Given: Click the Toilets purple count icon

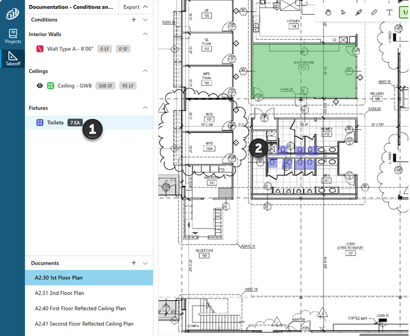Looking at the screenshot, I should click(x=40, y=123).
